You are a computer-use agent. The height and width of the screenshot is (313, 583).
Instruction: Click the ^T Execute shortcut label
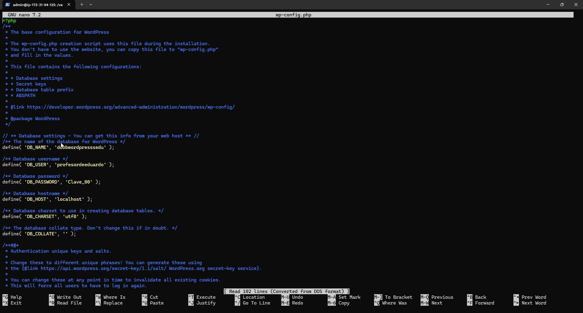[x=202, y=297]
